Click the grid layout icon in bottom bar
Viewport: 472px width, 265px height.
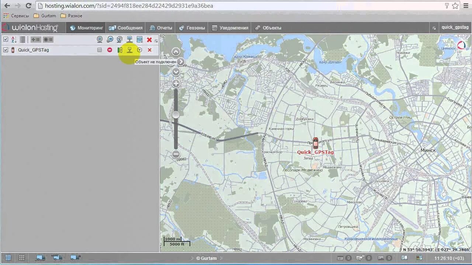click(22, 258)
